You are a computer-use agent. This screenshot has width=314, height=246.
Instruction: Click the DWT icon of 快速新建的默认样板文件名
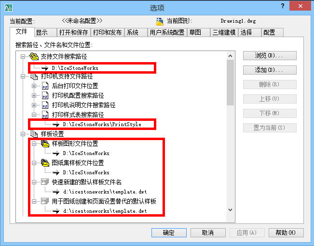[45, 182]
